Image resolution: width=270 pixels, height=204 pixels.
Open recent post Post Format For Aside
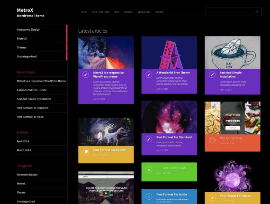(30, 117)
